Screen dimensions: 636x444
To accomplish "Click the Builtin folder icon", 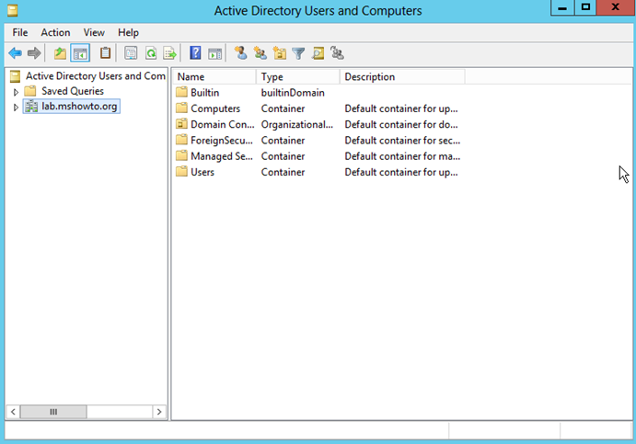I will click(181, 92).
